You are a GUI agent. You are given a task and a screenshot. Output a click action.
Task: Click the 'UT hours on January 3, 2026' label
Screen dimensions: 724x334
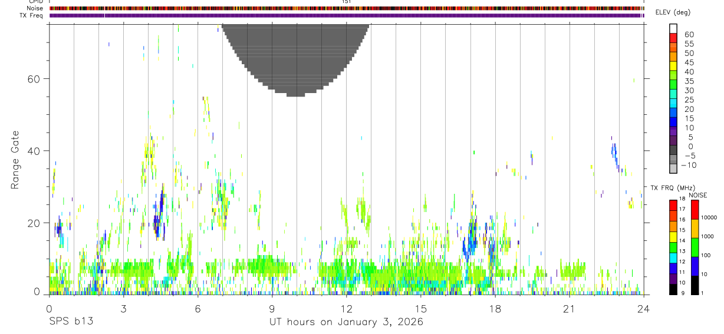pos(346,322)
